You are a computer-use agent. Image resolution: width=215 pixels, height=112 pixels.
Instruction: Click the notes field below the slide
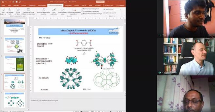[x=77, y=101]
